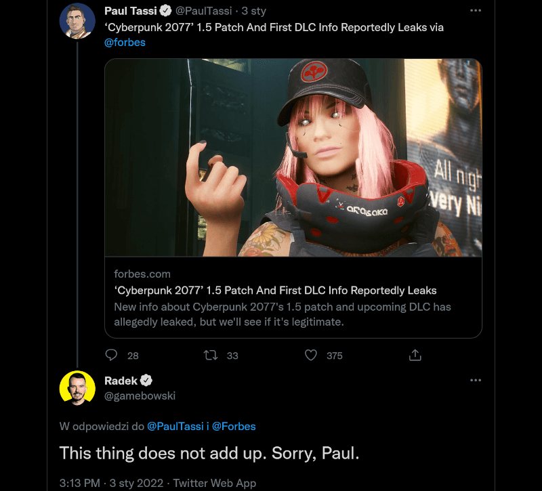This screenshot has width=542, height=491.
Task: Click the 3:13 PM timestamp of the reply
Action: pyautogui.click(x=80, y=483)
